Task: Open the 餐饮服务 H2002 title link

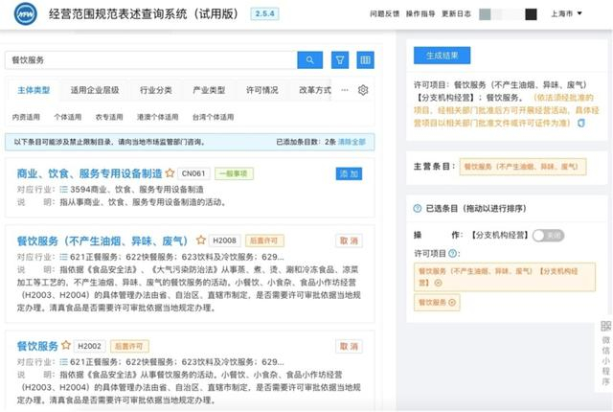Action: pos(37,346)
